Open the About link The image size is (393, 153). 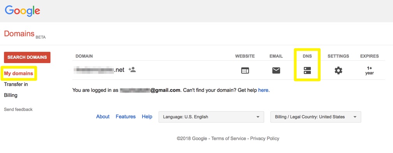(x=103, y=117)
